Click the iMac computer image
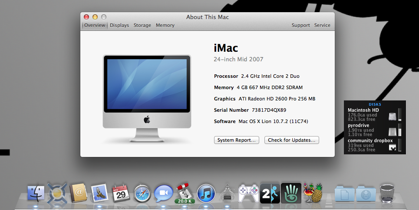 click(x=147, y=98)
